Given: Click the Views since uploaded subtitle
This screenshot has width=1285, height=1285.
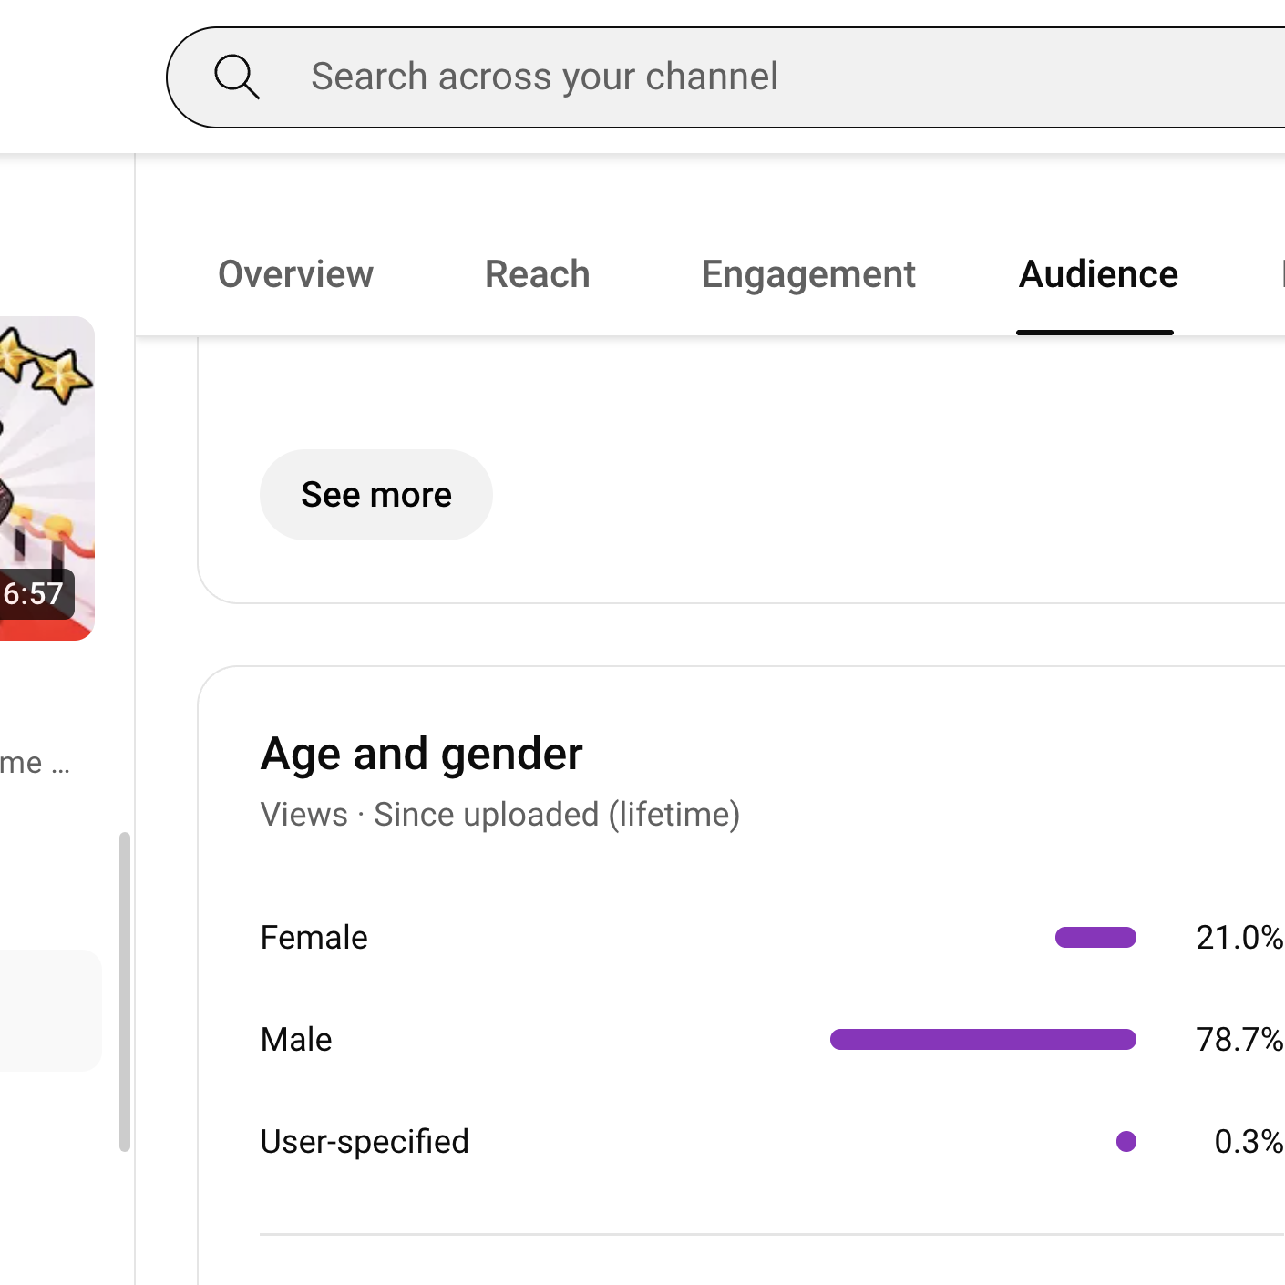Looking at the screenshot, I should click(x=500, y=815).
